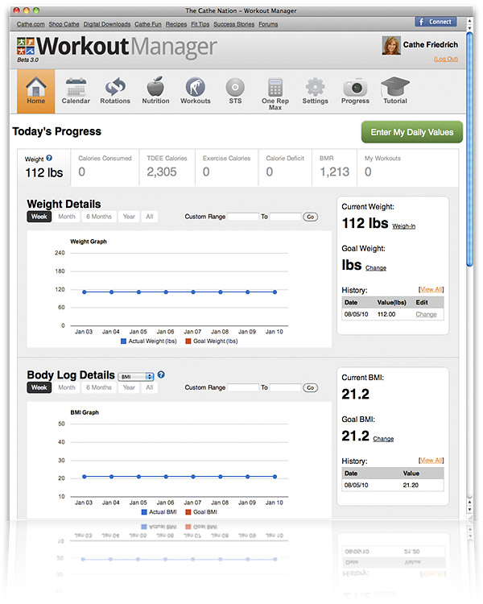Open the Weigh-In link
The image size is (483, 604).
tap(403, 226)
